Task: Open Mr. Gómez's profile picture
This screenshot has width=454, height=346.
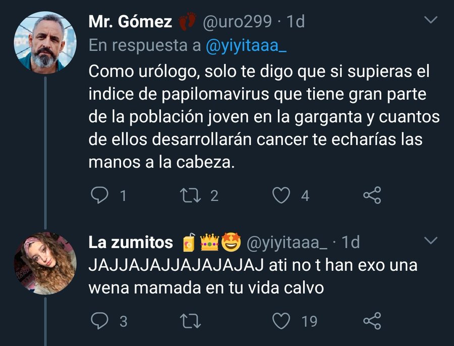Action: [45, 42]
